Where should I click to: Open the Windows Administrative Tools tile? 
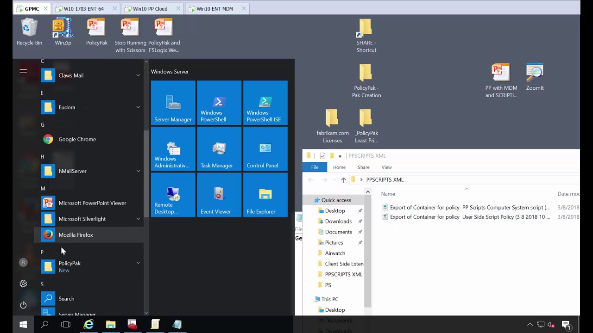point(173,149)
